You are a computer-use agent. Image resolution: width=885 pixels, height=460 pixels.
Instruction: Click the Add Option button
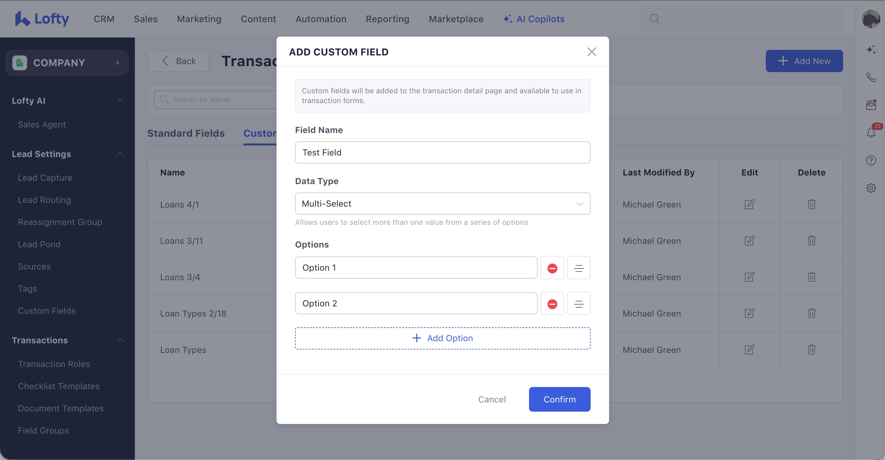click(x=442, y=338)
